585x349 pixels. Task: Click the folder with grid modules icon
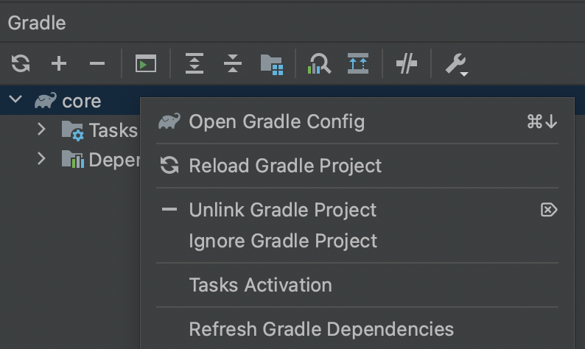coord(272,65)
